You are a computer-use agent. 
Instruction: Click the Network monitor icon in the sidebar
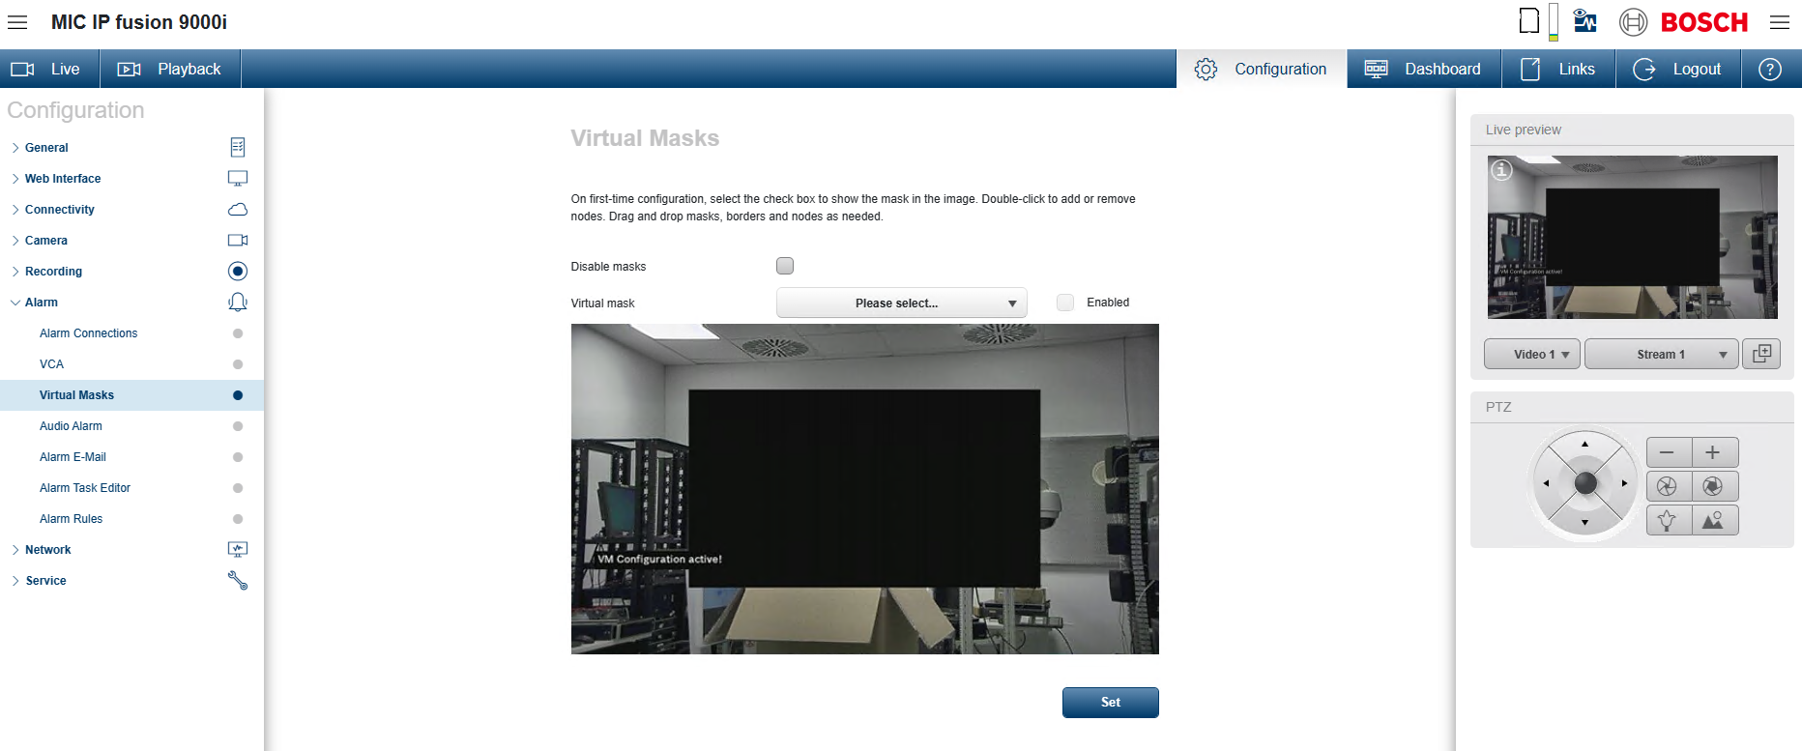tap(238, 549)
